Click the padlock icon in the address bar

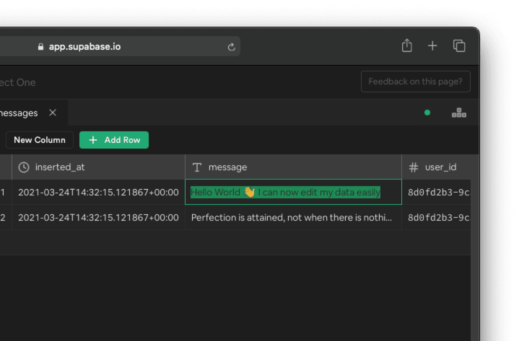(41, 47)
